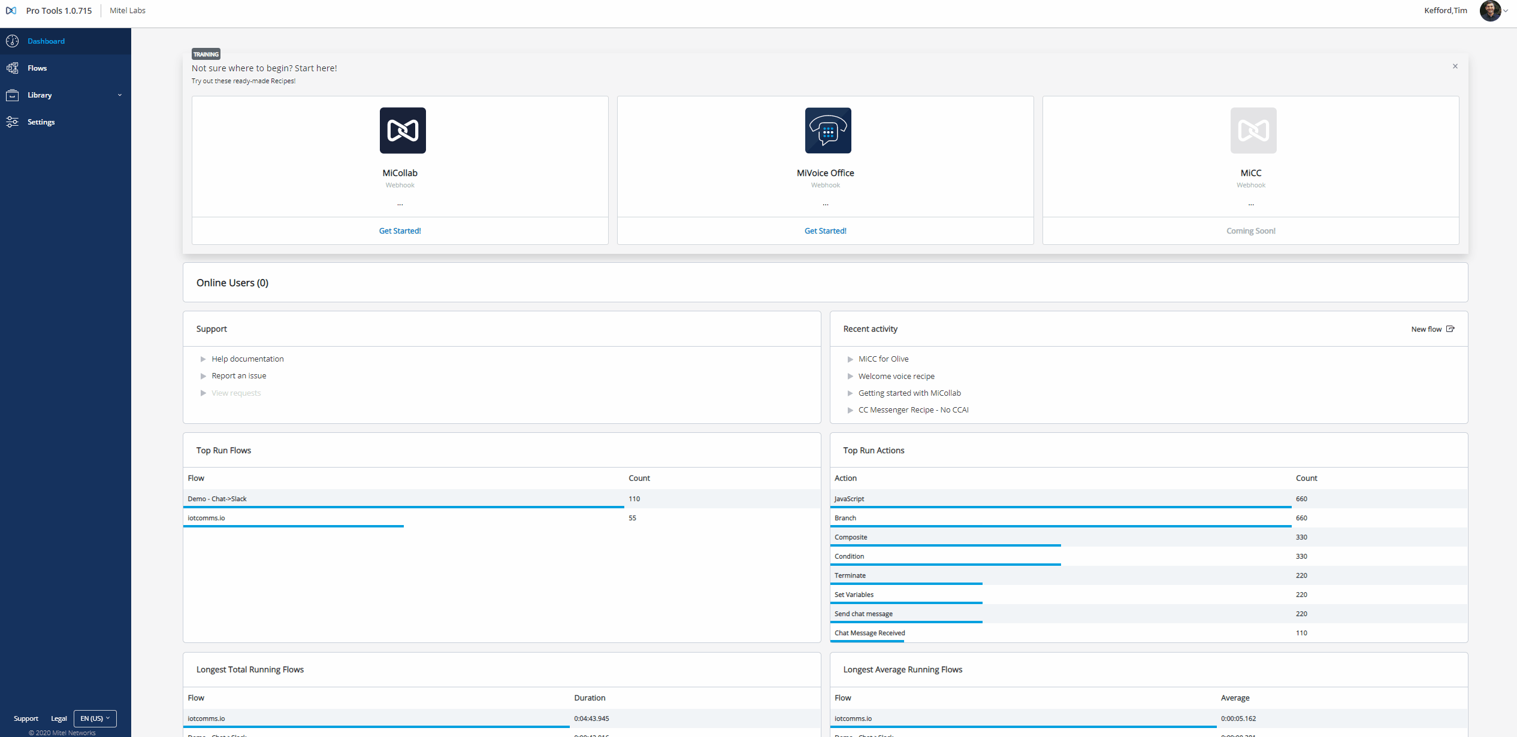Open CC Messenger Recipe - No CCAI

913,410
